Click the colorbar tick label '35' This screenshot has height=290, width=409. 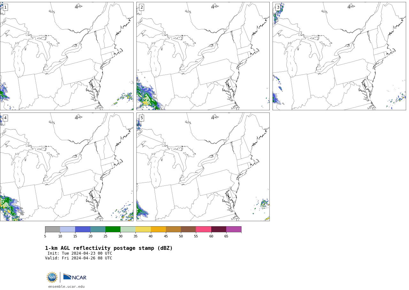point(135,236)
